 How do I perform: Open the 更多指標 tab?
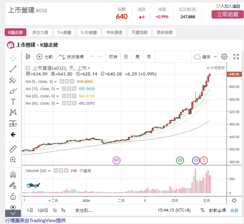(165, 32)
